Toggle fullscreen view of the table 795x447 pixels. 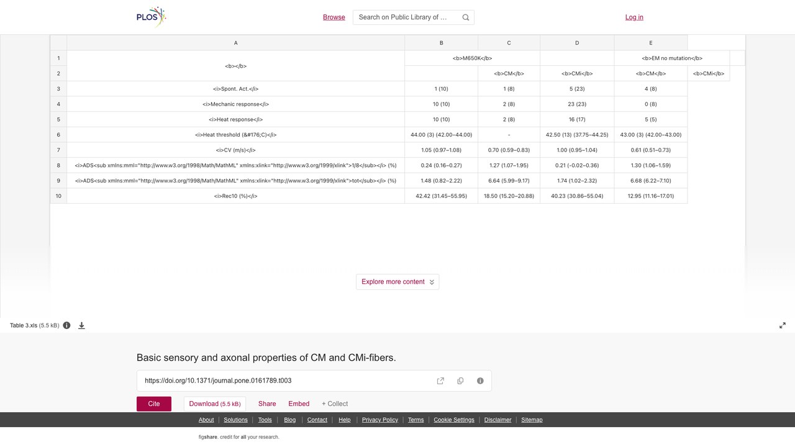pos(783,325)
